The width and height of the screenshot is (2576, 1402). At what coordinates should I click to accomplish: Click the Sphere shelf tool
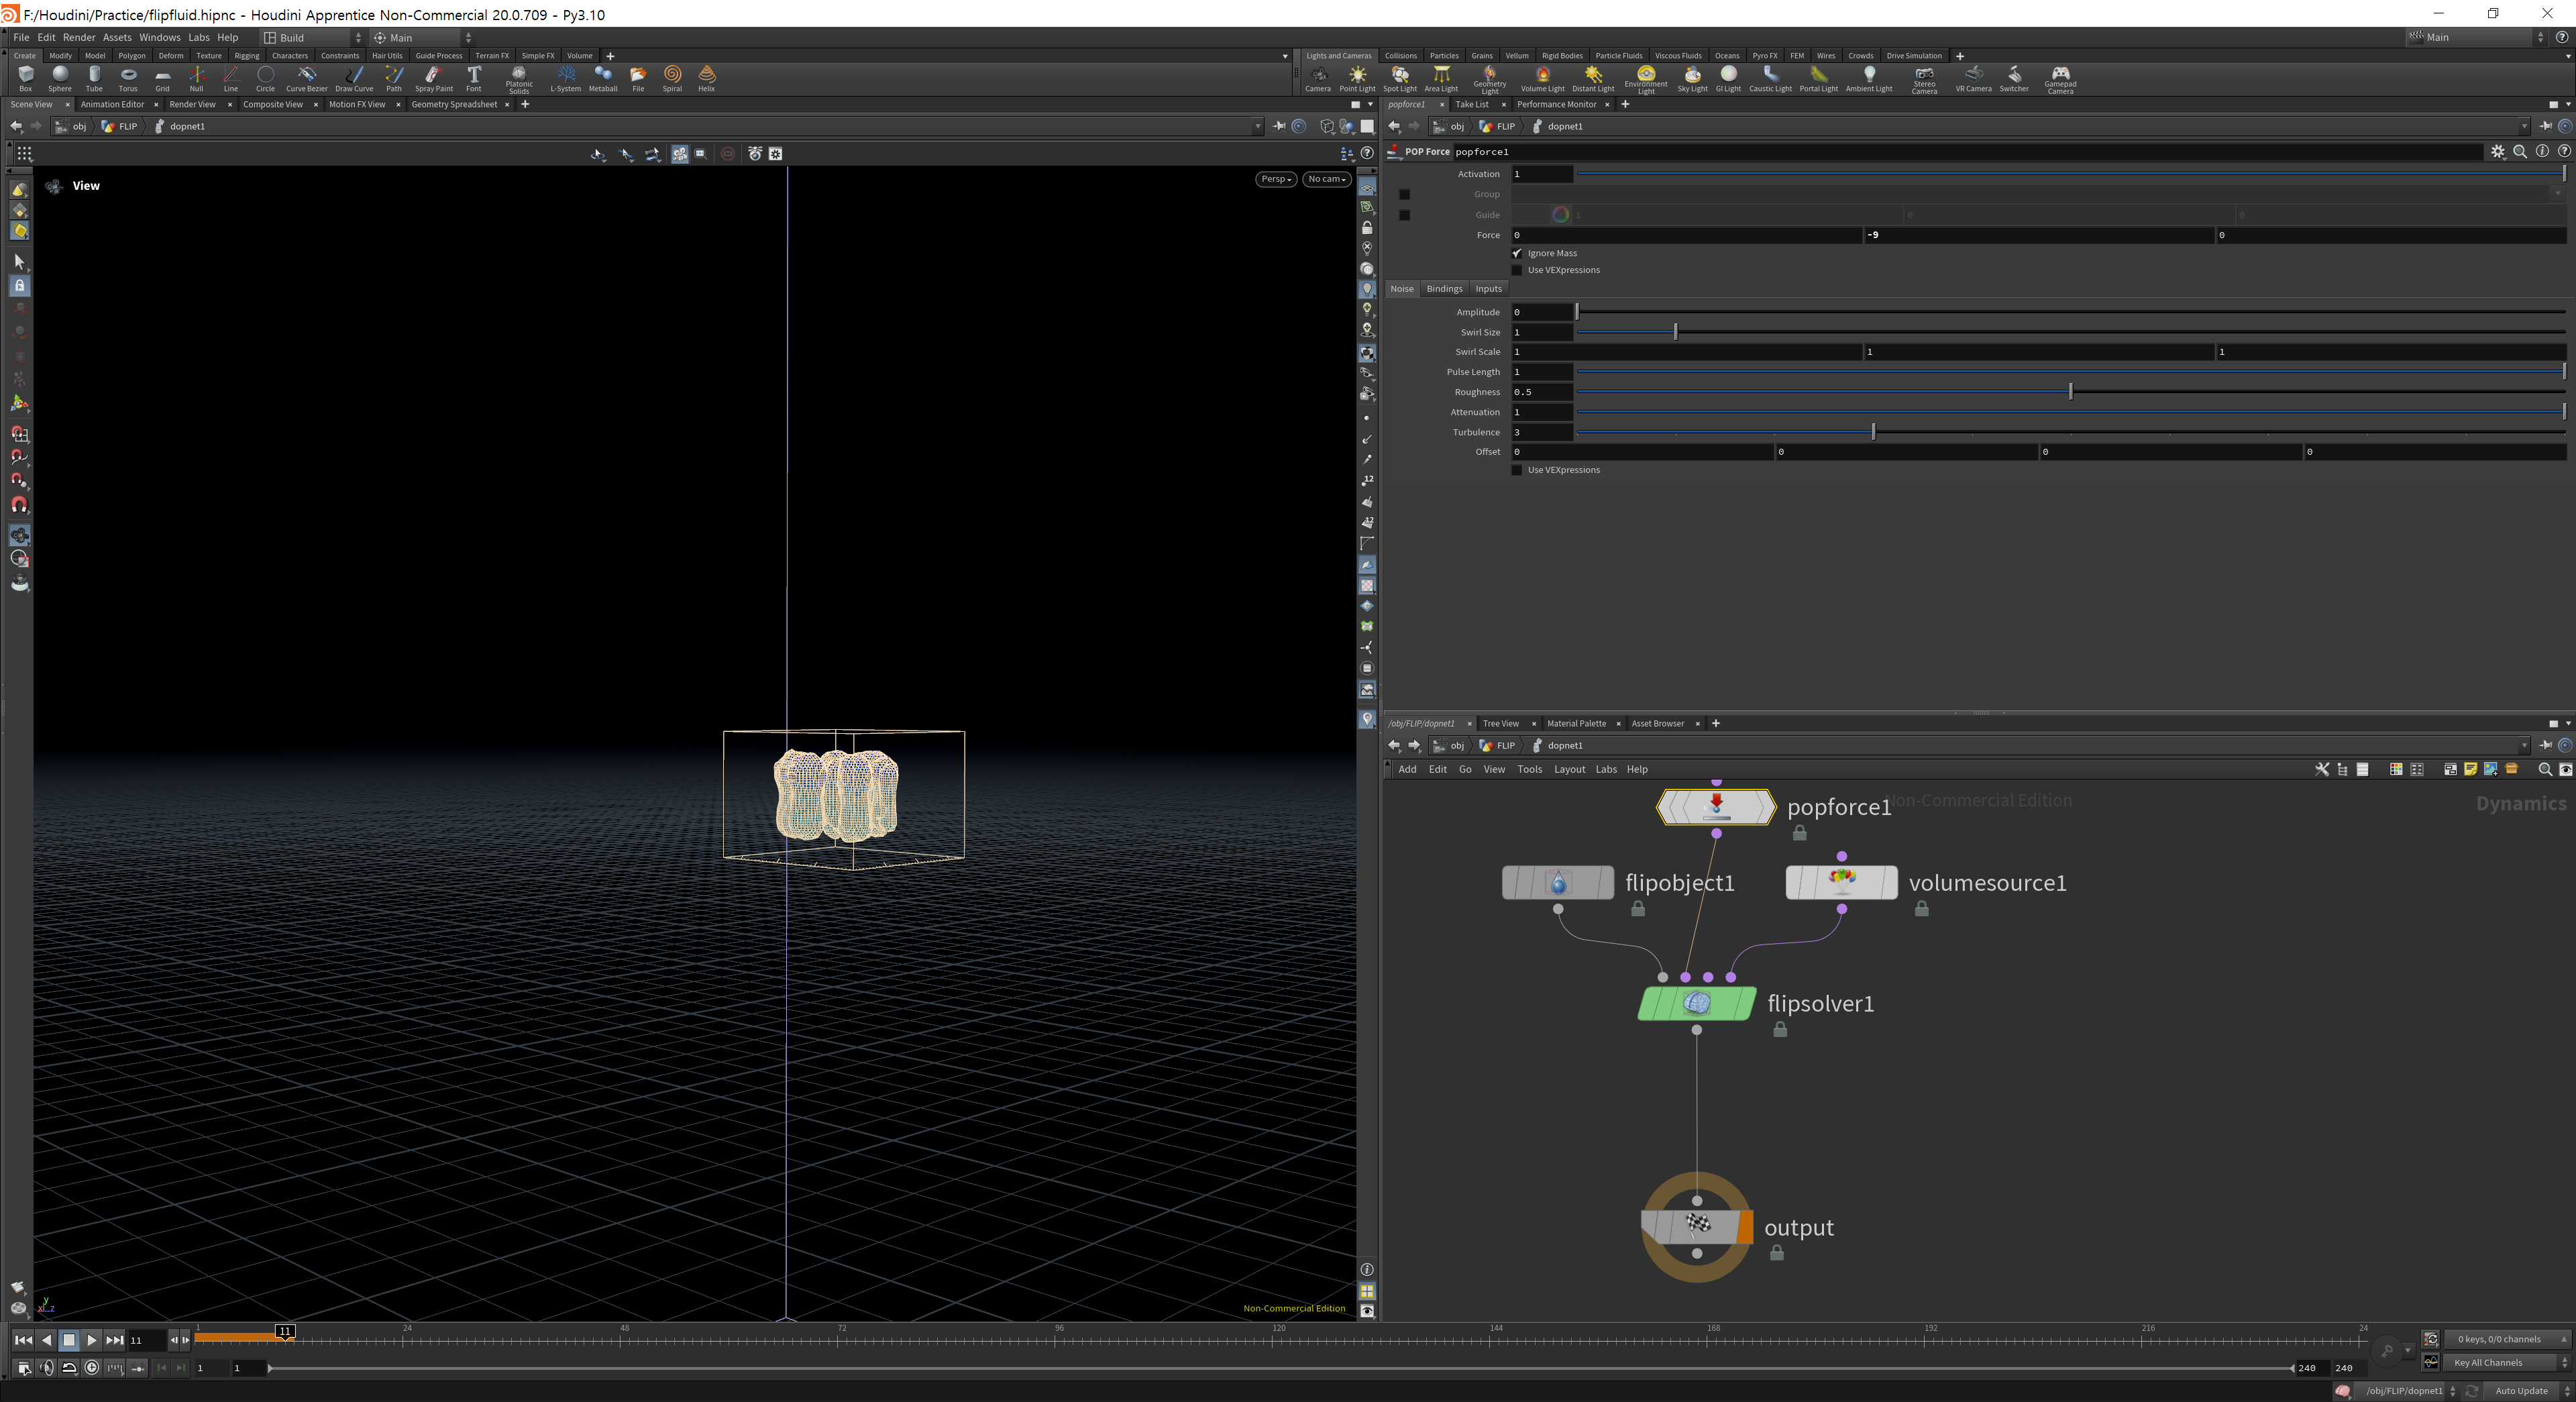tap(60, 76)
